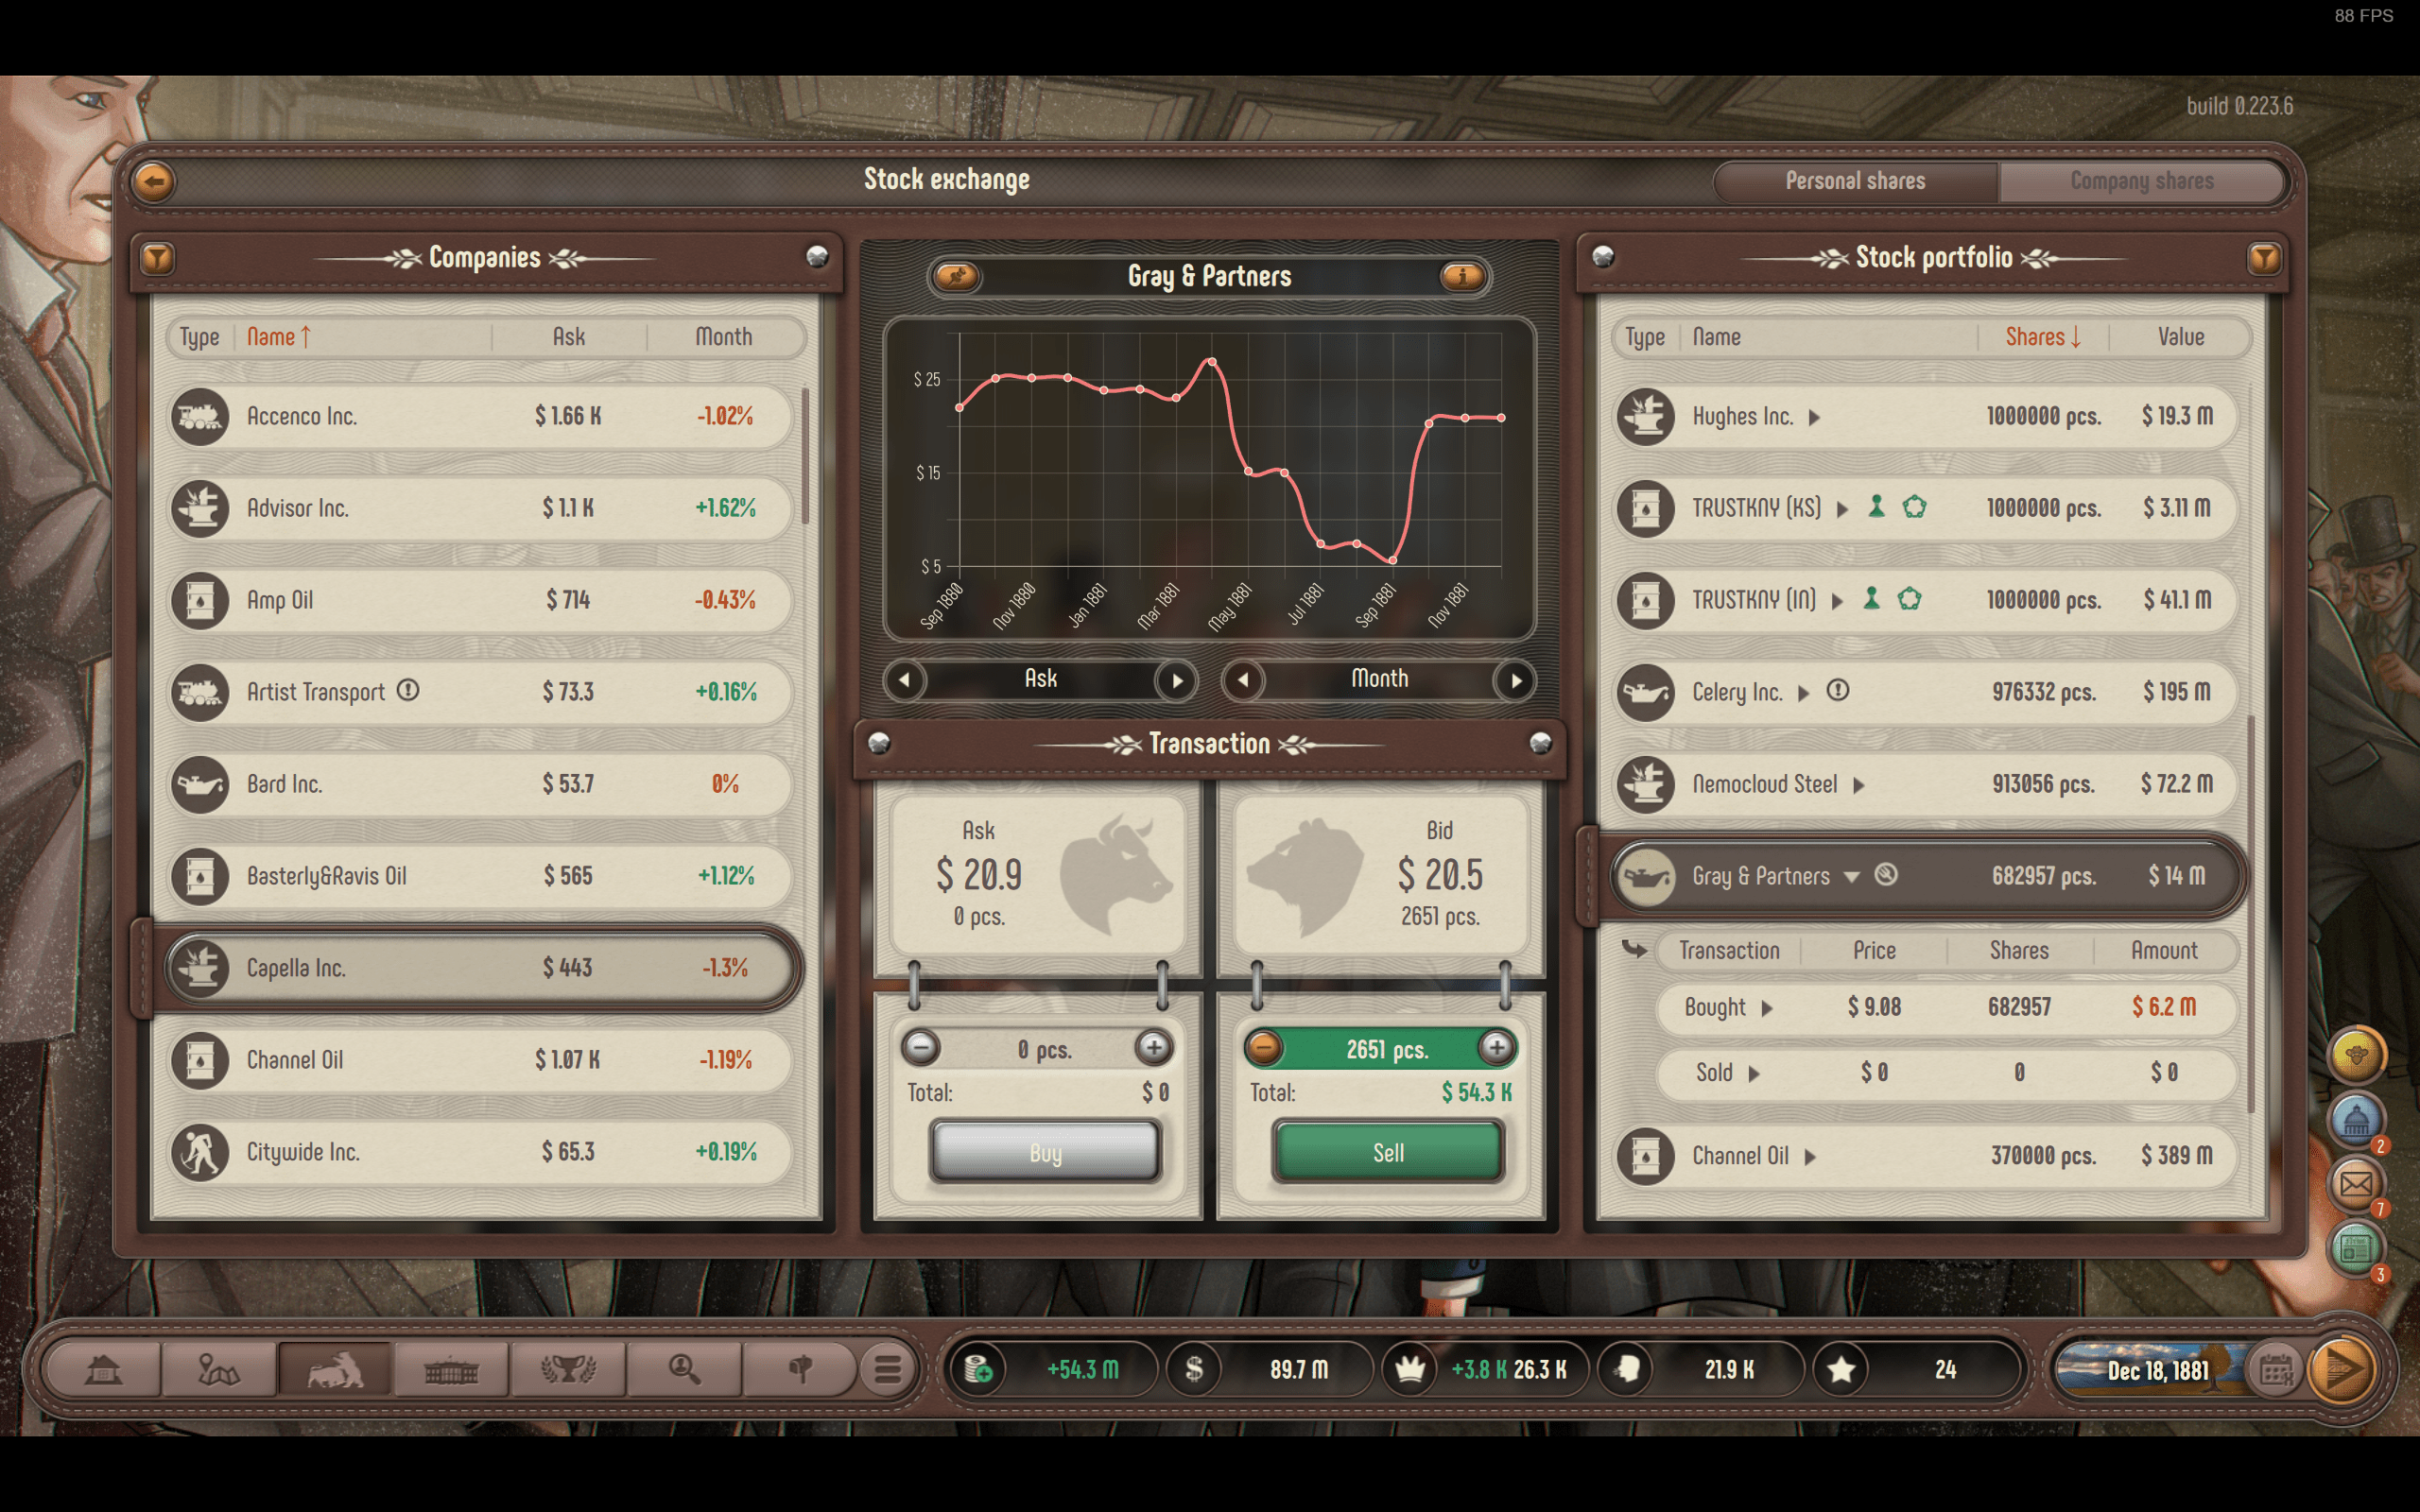Viewport: 2420px width, 1512px height.
Task: Switch to Company shares toggle
Action: [2141, 181]
